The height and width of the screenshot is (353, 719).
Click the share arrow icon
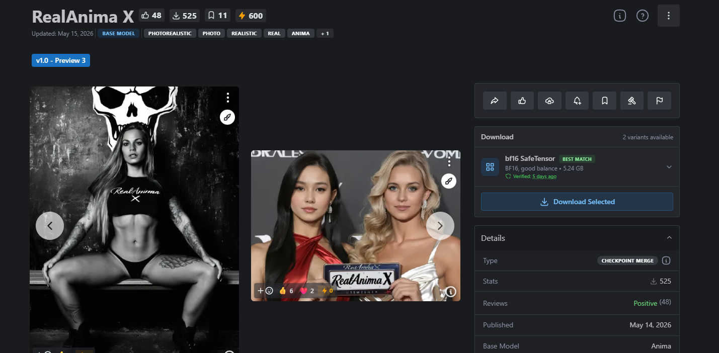495,101
